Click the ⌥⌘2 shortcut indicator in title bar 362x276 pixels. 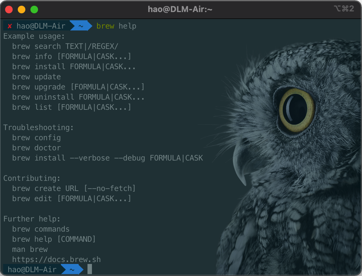[x=344, y=9]
